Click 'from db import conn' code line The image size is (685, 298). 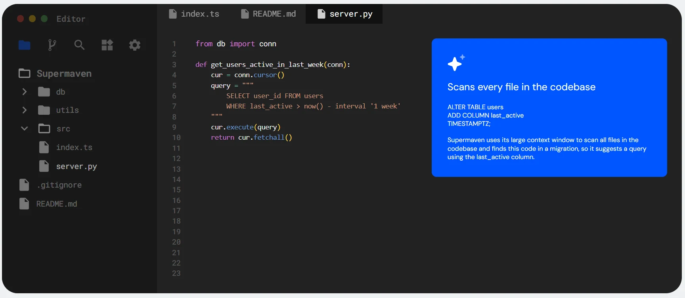[x=236, y=44]
